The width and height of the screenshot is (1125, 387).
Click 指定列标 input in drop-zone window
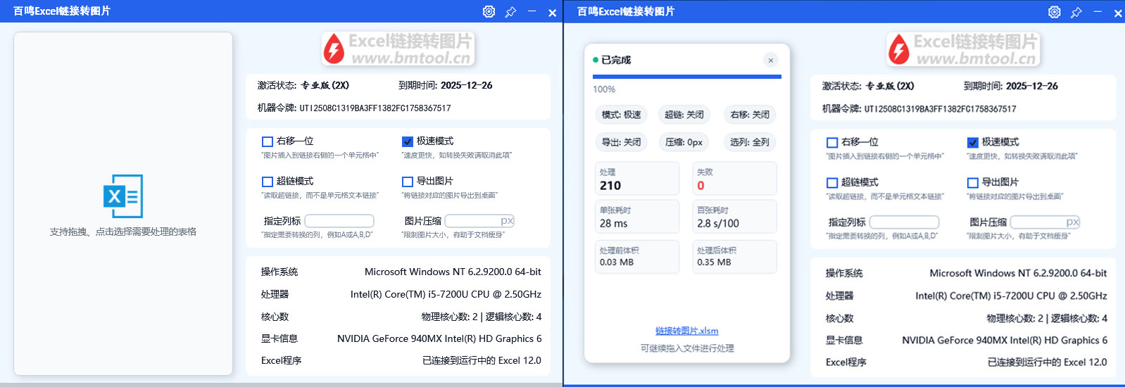[x=339, y=221]
